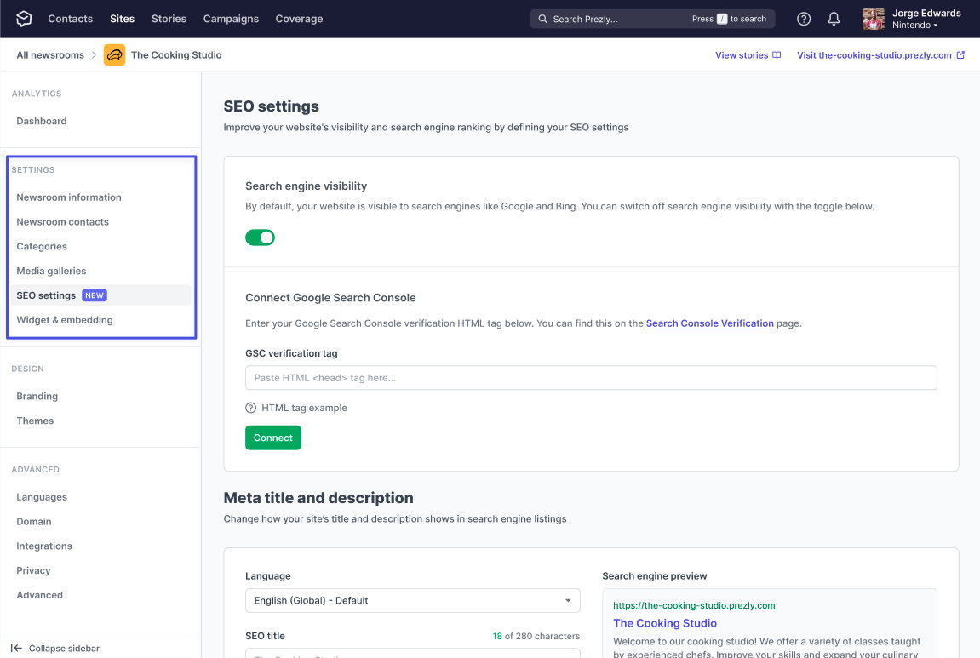Click the Collapse sidebar button
Screen dimensions: 980x658
[x=55, y=649]
